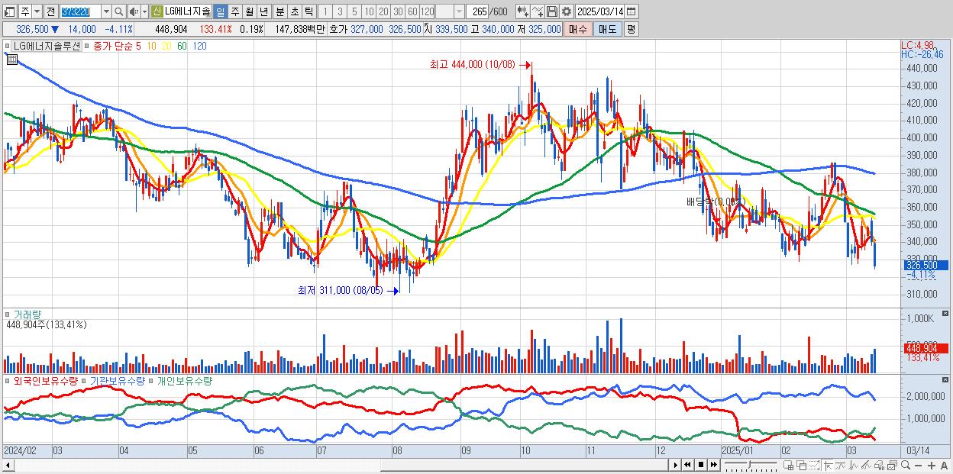Click the 120 moving average legend value
Viewport: 953px width, 474px height.
click(x=199, y=46)
